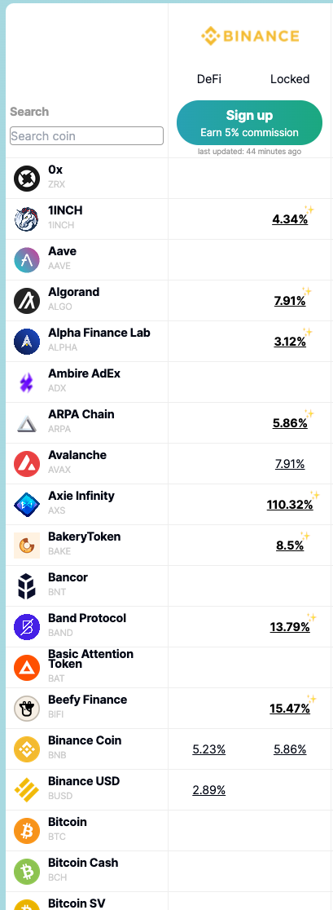The image size is (333, 910).
Task: Click the 0x ZRX coin icon
Action: (27, 179)
